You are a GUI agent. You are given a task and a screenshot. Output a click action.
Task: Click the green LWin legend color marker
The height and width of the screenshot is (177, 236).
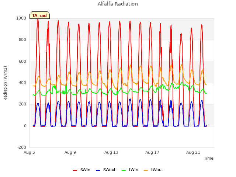[124, 170]
